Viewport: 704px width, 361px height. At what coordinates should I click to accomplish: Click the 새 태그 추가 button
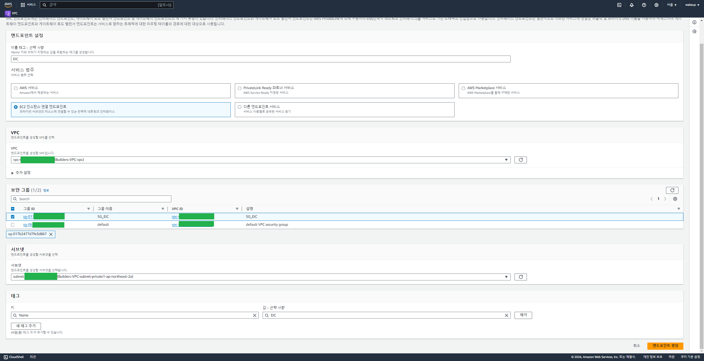tap(26, 326)
